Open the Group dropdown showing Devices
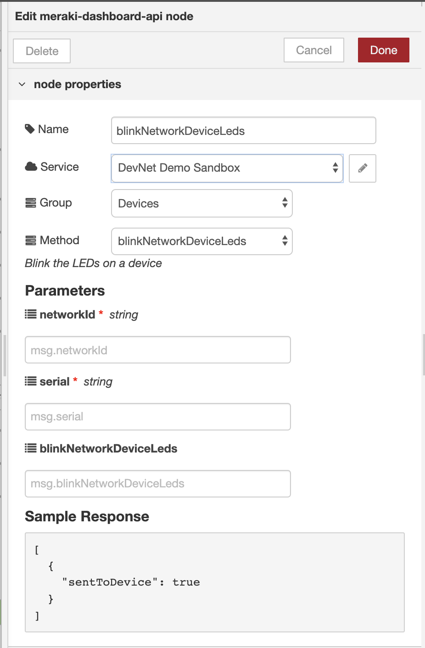 (202, 203)
